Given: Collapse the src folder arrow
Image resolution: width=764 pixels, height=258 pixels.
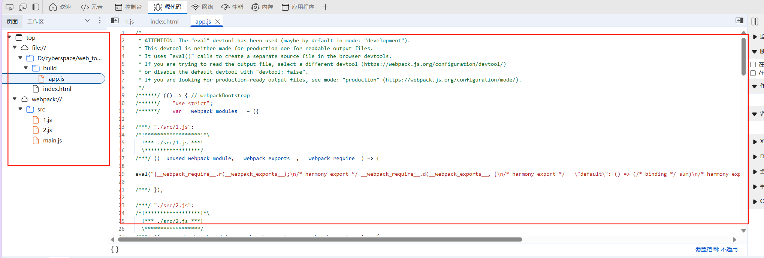Looking at the screenshot, I should [21, 109].
